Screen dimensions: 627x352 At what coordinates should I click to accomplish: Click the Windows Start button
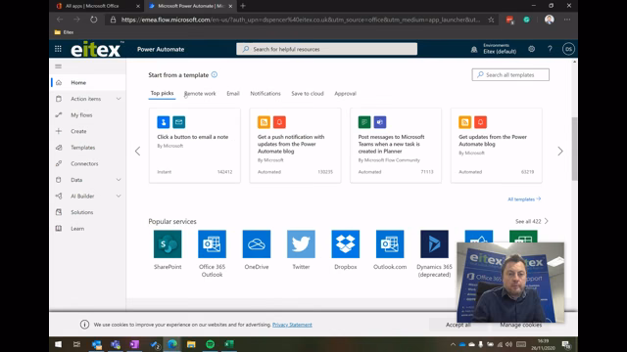click(x=59, y=344)
